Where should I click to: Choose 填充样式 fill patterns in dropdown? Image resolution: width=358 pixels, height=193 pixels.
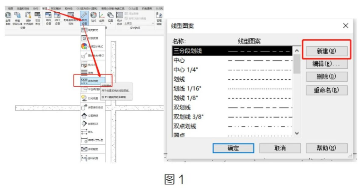(93, 30)
